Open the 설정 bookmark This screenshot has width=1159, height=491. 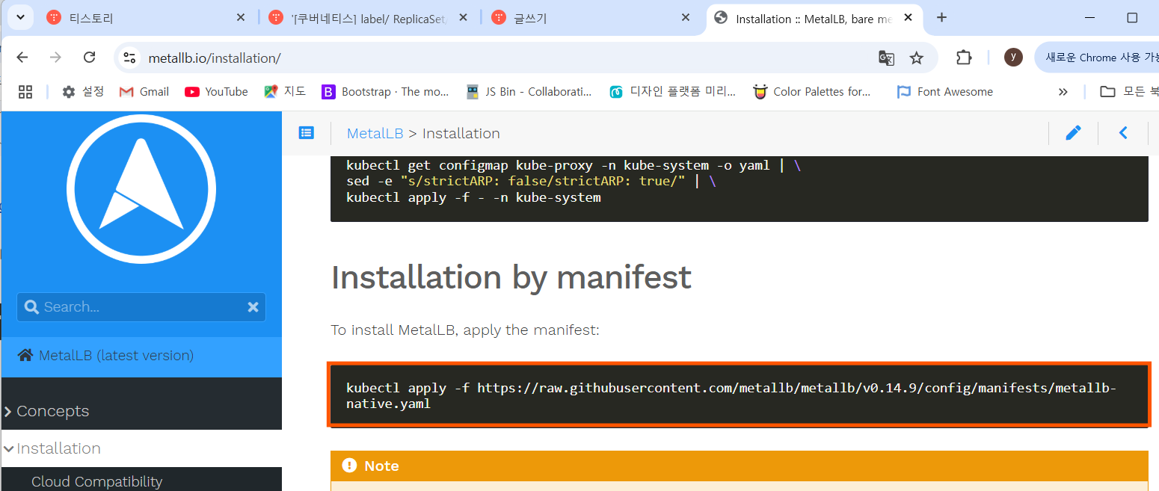[x=83, y=92]
